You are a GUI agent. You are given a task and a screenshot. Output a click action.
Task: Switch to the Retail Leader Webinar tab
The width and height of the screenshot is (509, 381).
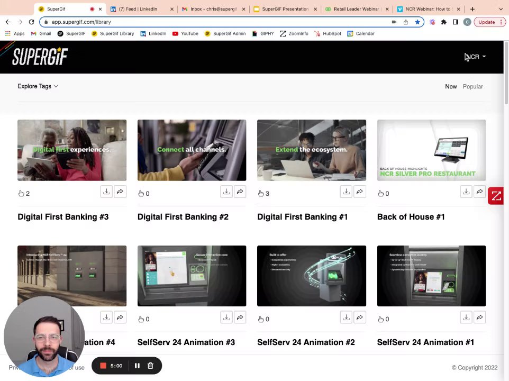(x=357, y=9)
